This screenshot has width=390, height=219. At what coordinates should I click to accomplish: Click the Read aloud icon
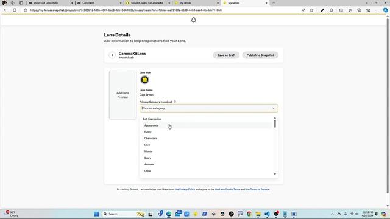(303, 10)
